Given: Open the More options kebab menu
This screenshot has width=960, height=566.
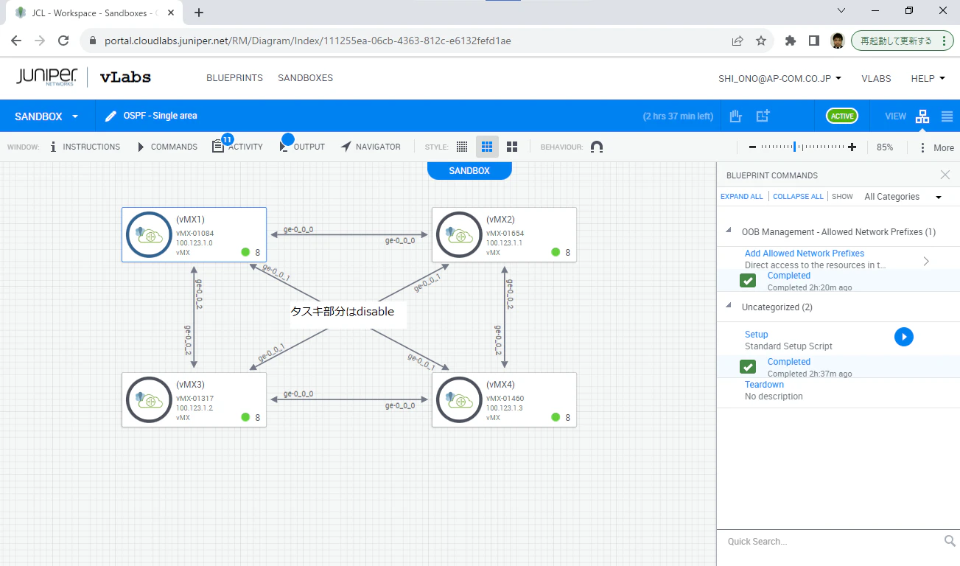Looking at the screenshot, I should (x=922, y=147).
